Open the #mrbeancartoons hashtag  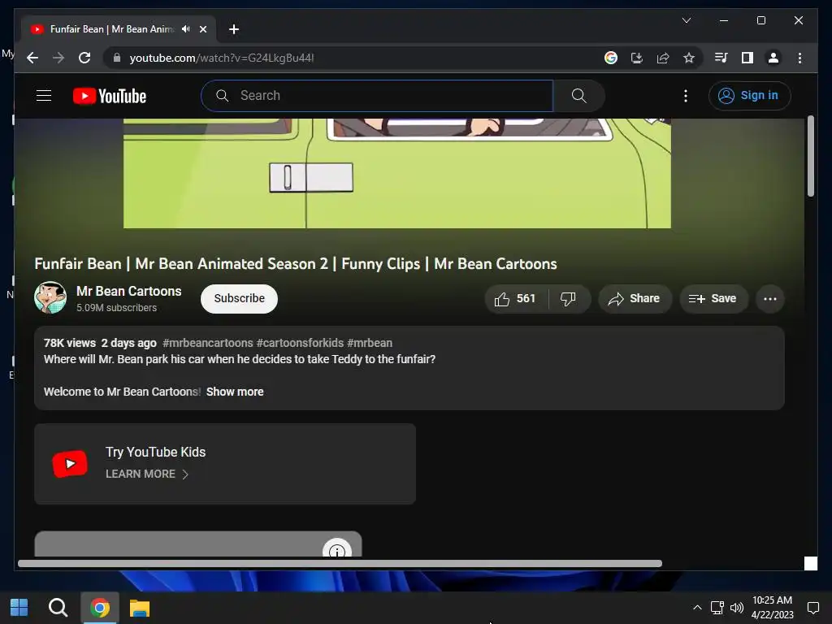coord(207,343)
